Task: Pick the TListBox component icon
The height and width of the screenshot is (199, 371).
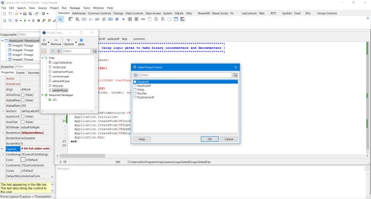Action: tap(130, 19)
